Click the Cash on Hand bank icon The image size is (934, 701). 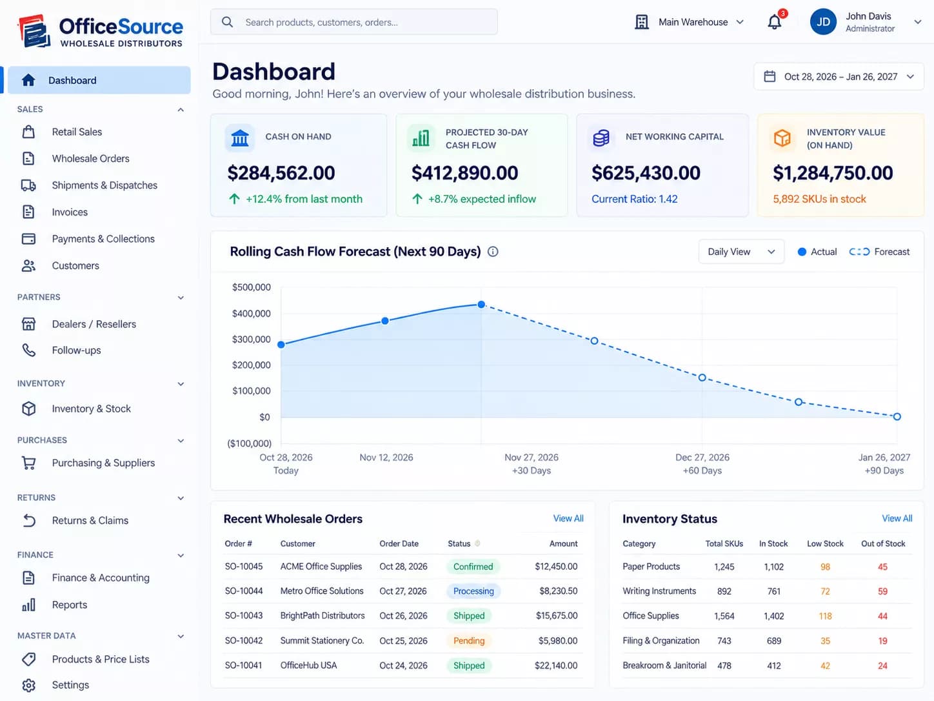click(240, 138)
